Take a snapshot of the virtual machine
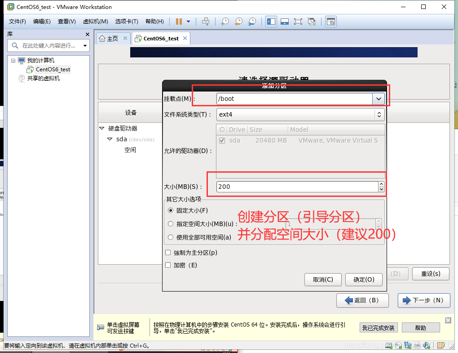This screenshot has width=458, height=353. click(225, 21)
